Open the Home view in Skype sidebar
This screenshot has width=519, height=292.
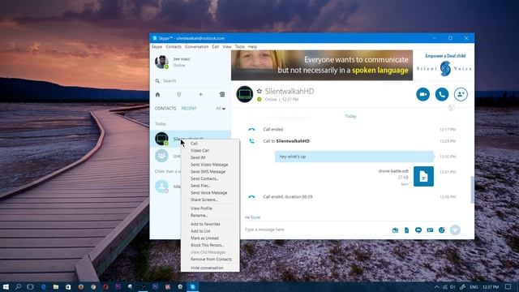tap(157, 95)
